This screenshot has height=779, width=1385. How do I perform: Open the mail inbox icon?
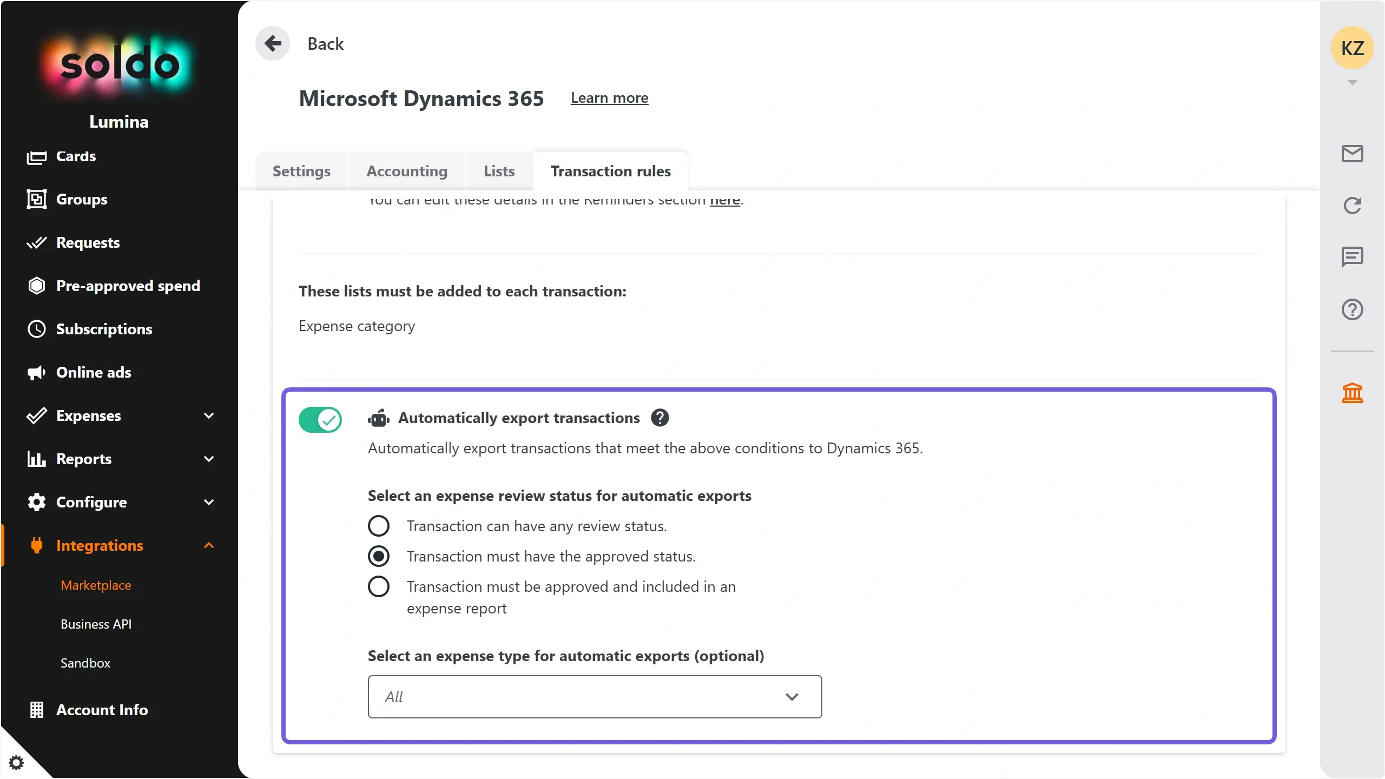tap(1352, 154)
